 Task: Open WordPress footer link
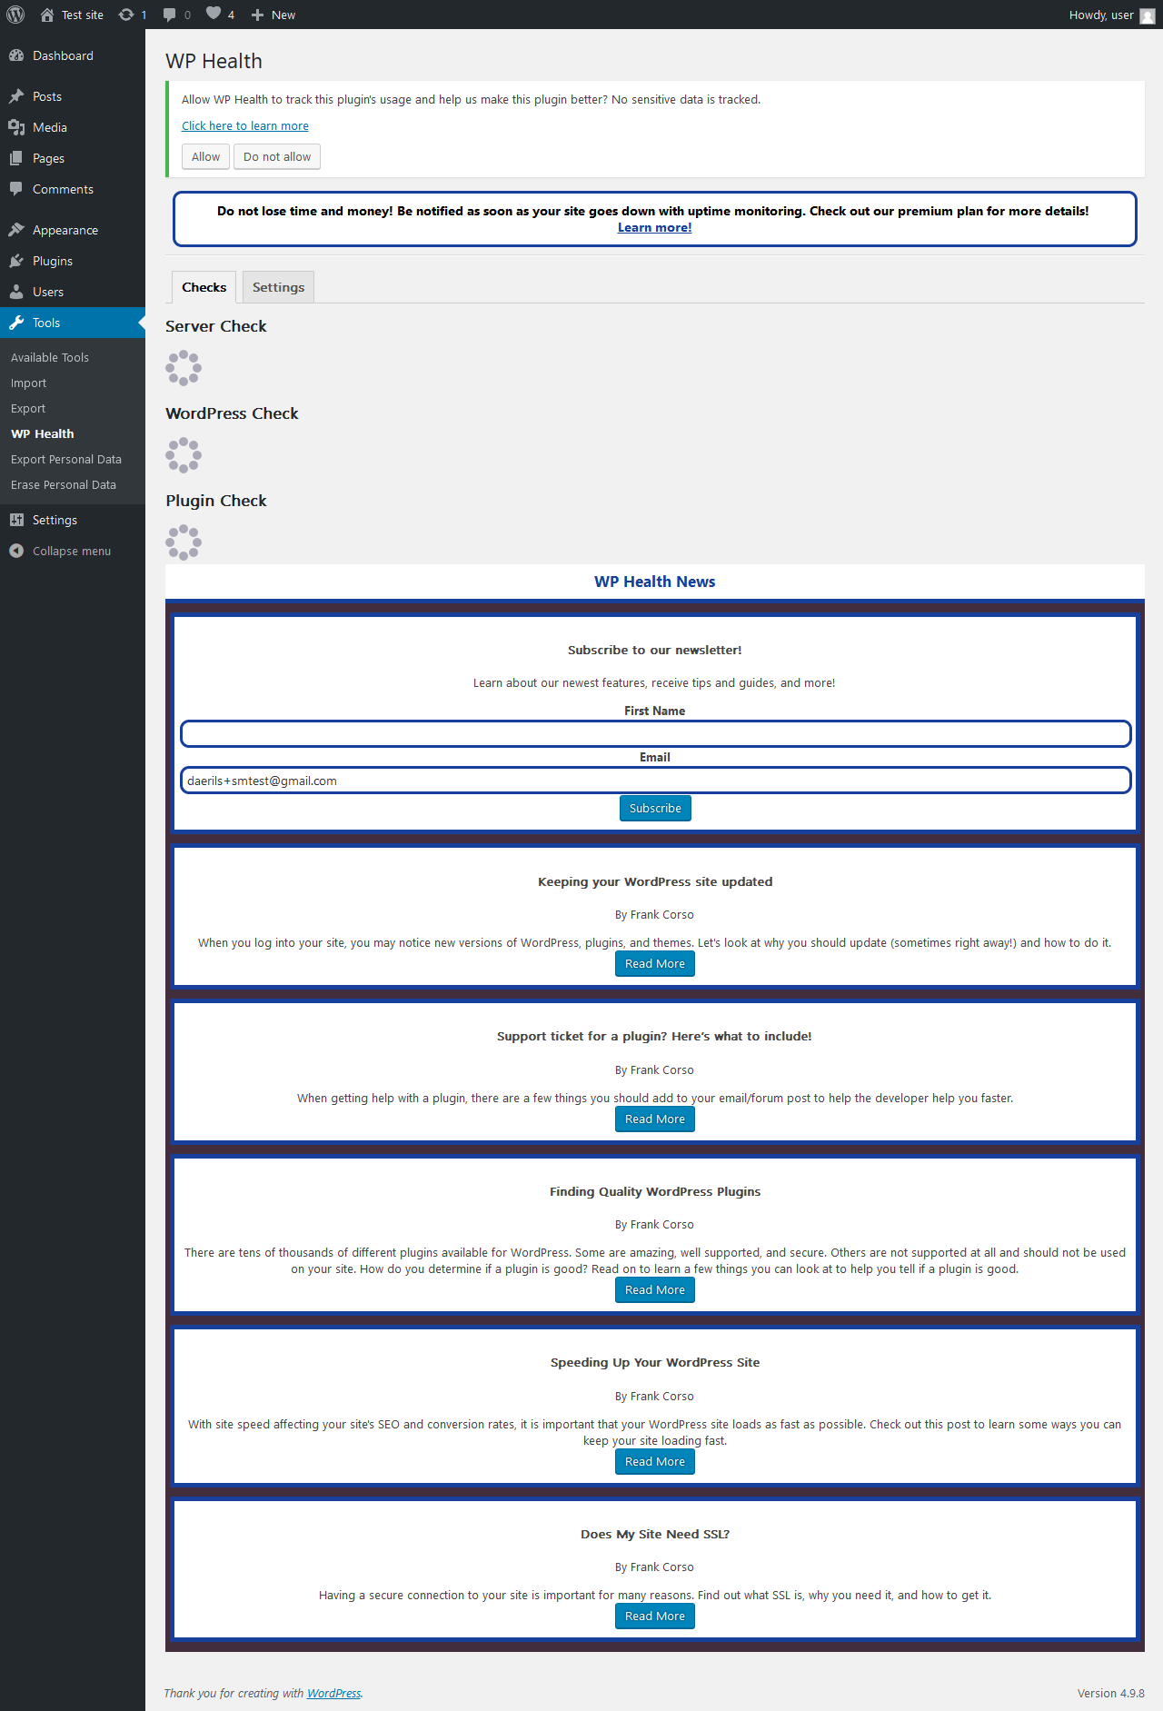point(333,1693)
